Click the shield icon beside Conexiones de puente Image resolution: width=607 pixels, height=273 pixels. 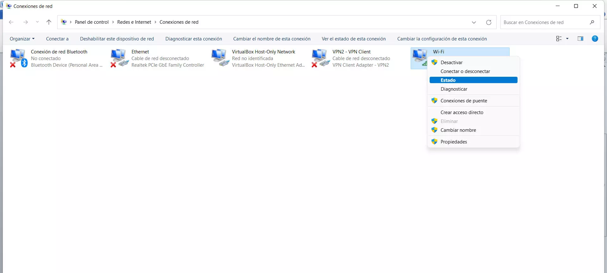[434, 100]
